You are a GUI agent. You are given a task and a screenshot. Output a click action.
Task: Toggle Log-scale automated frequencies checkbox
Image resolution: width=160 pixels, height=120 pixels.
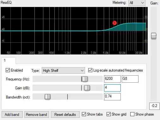90,70
